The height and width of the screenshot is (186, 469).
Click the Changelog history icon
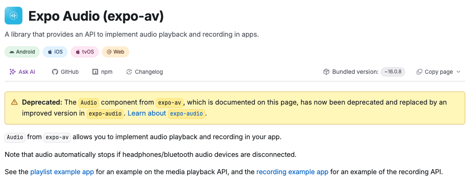pos(129,72)
